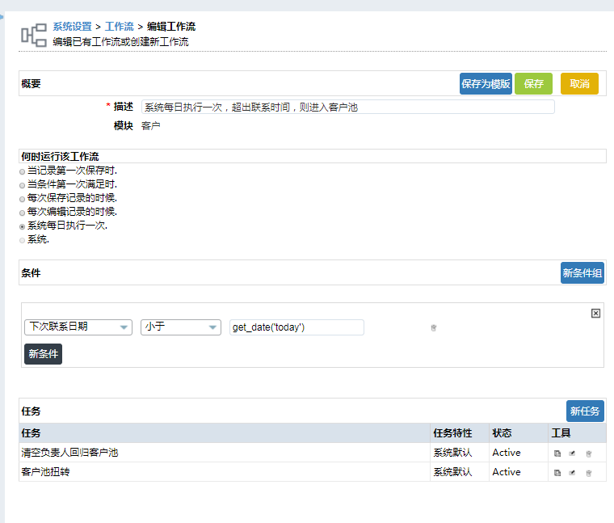Select 当记录第一次保存时 radio option

tap(23, 171)
